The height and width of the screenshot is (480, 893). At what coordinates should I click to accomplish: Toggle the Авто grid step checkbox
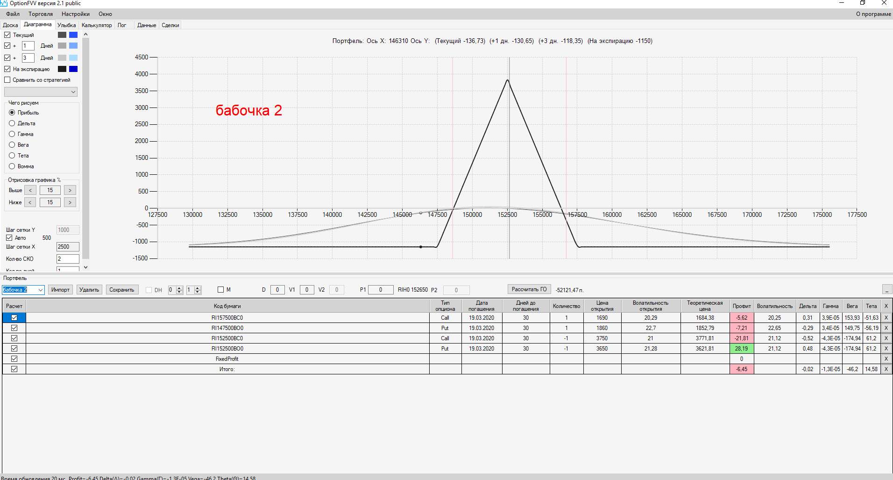[9, 238]
